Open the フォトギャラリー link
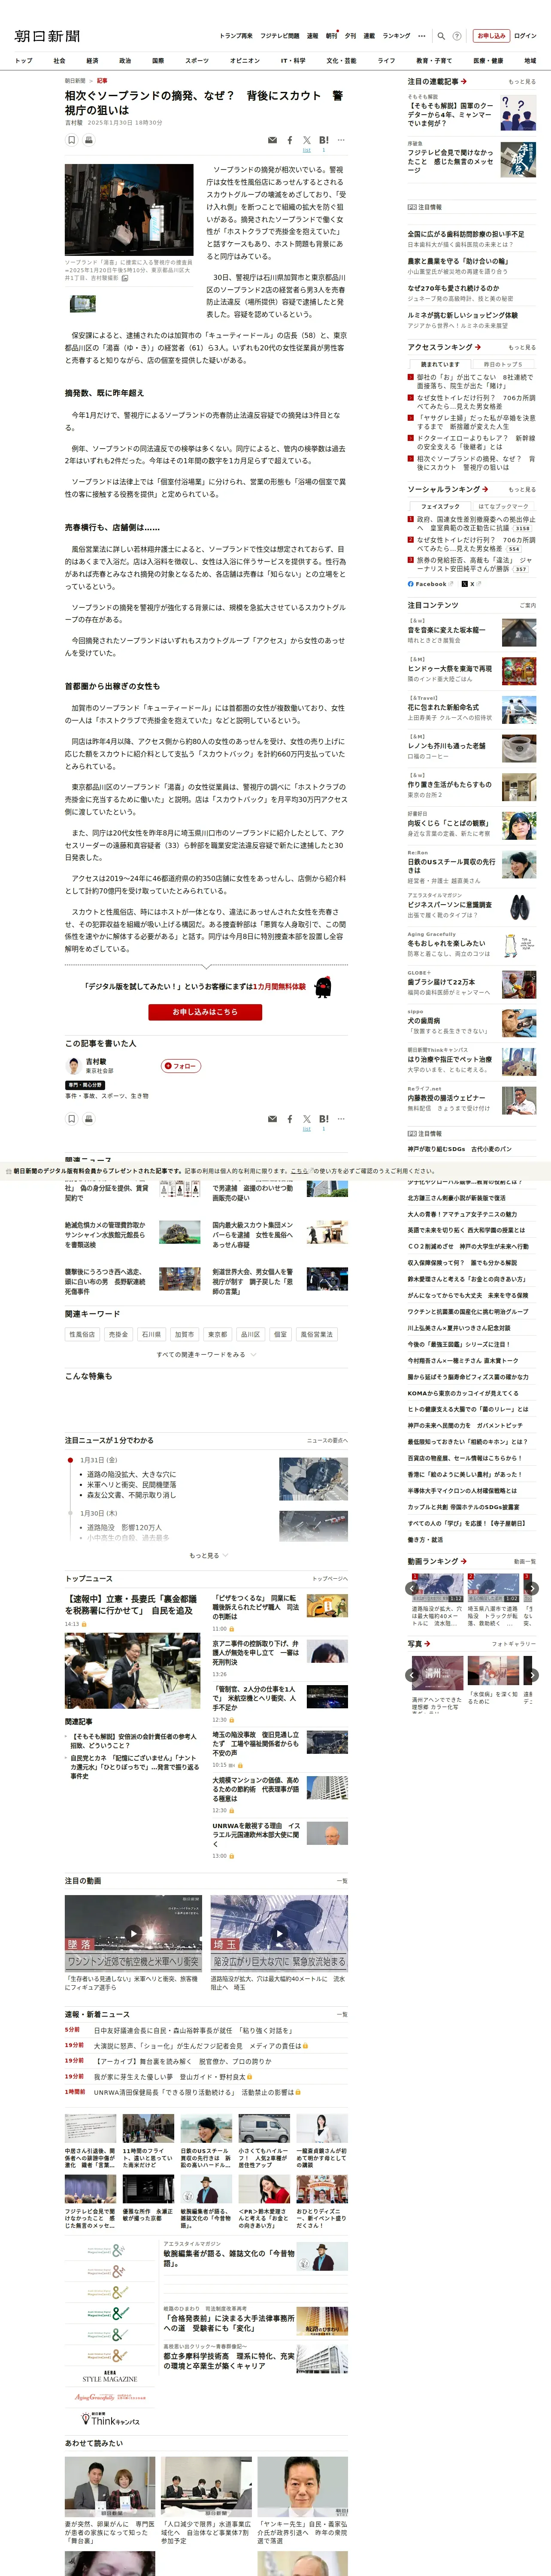The image size is (551, 2576). click(514, 1644)
